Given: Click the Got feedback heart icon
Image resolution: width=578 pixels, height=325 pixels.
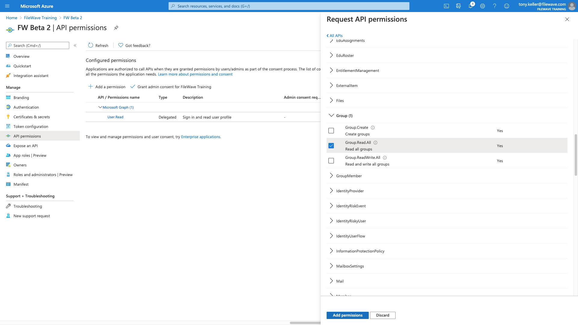Looking at the screenshot, I should pyautogui.click(x=121, y=45).
